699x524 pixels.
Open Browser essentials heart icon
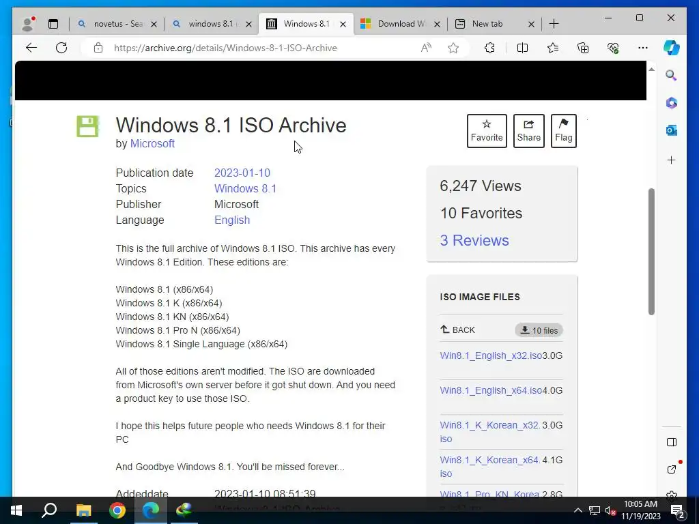613,48
